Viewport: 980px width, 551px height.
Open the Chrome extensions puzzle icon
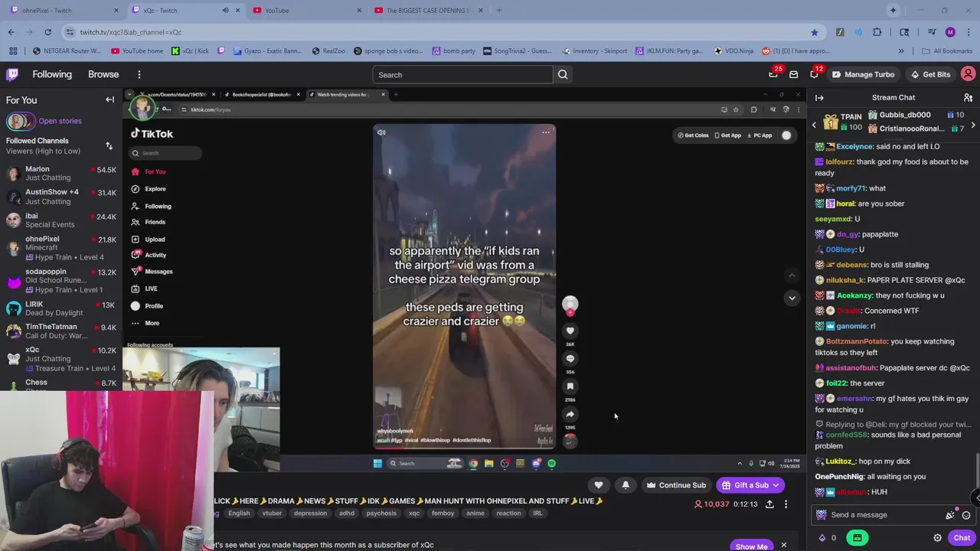point(877,32)
